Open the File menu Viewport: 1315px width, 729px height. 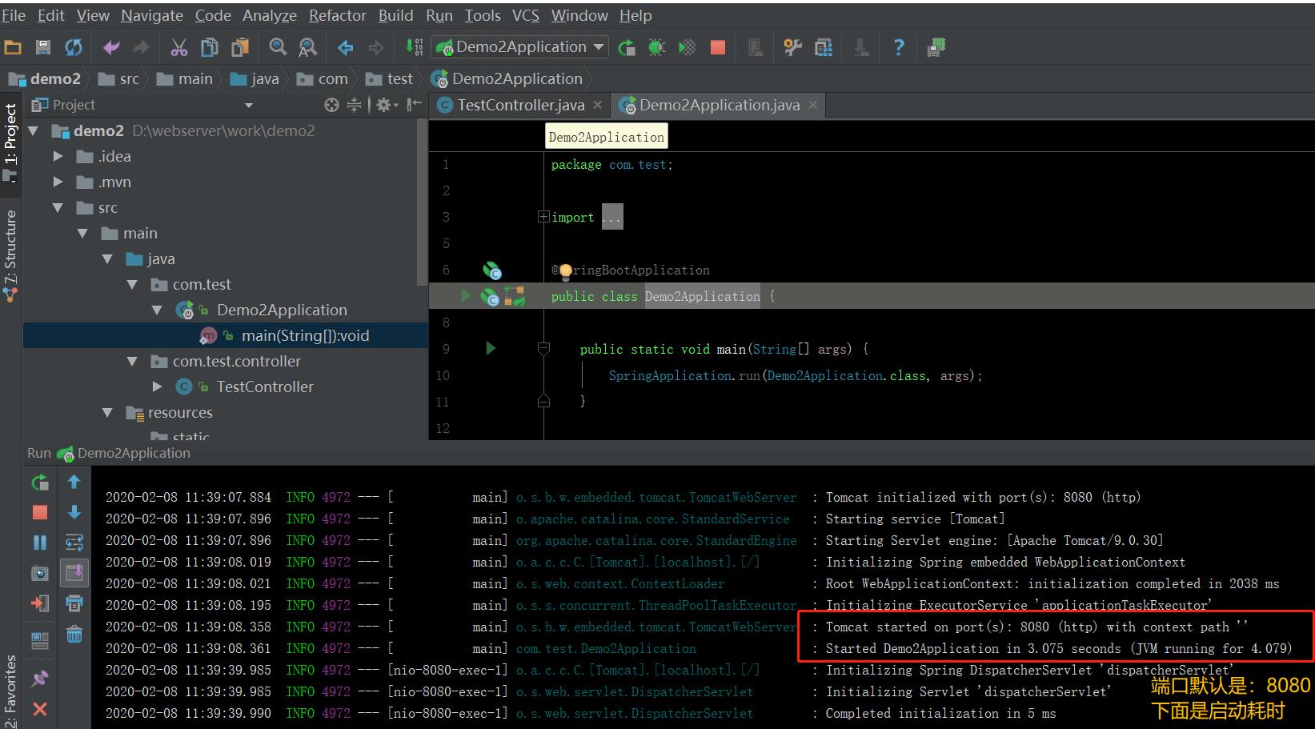tap(14, 15)
